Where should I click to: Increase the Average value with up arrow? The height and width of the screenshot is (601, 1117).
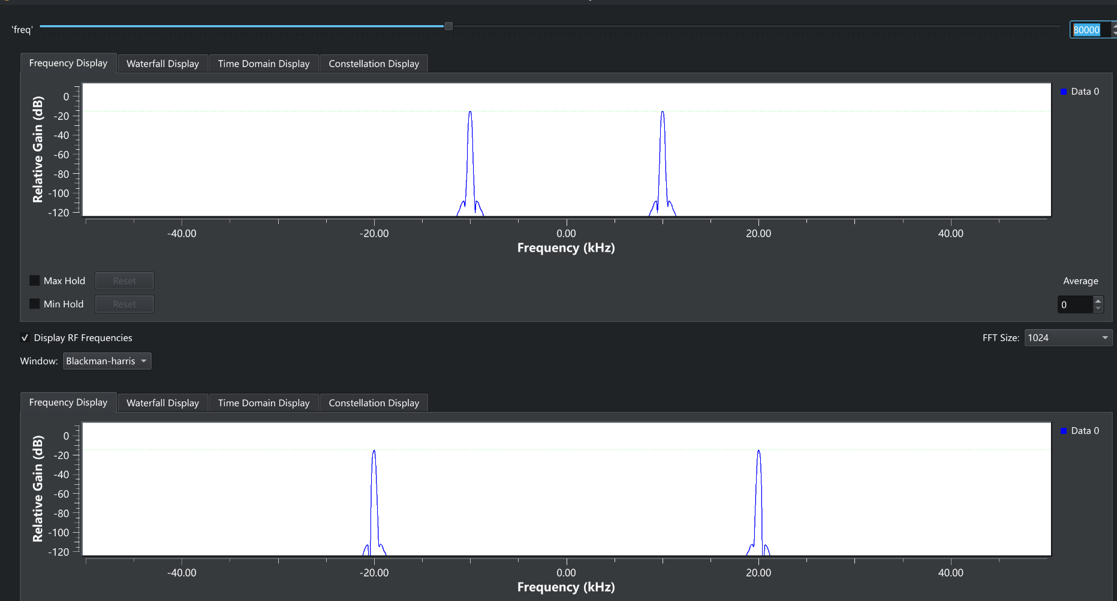[1098, 301]
